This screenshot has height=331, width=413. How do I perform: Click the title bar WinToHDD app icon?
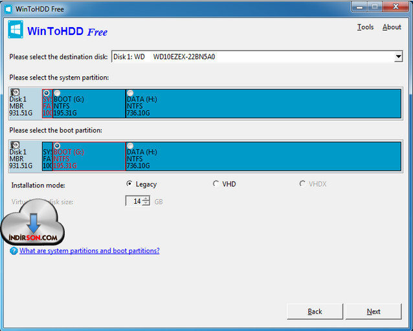coord(8,9)
